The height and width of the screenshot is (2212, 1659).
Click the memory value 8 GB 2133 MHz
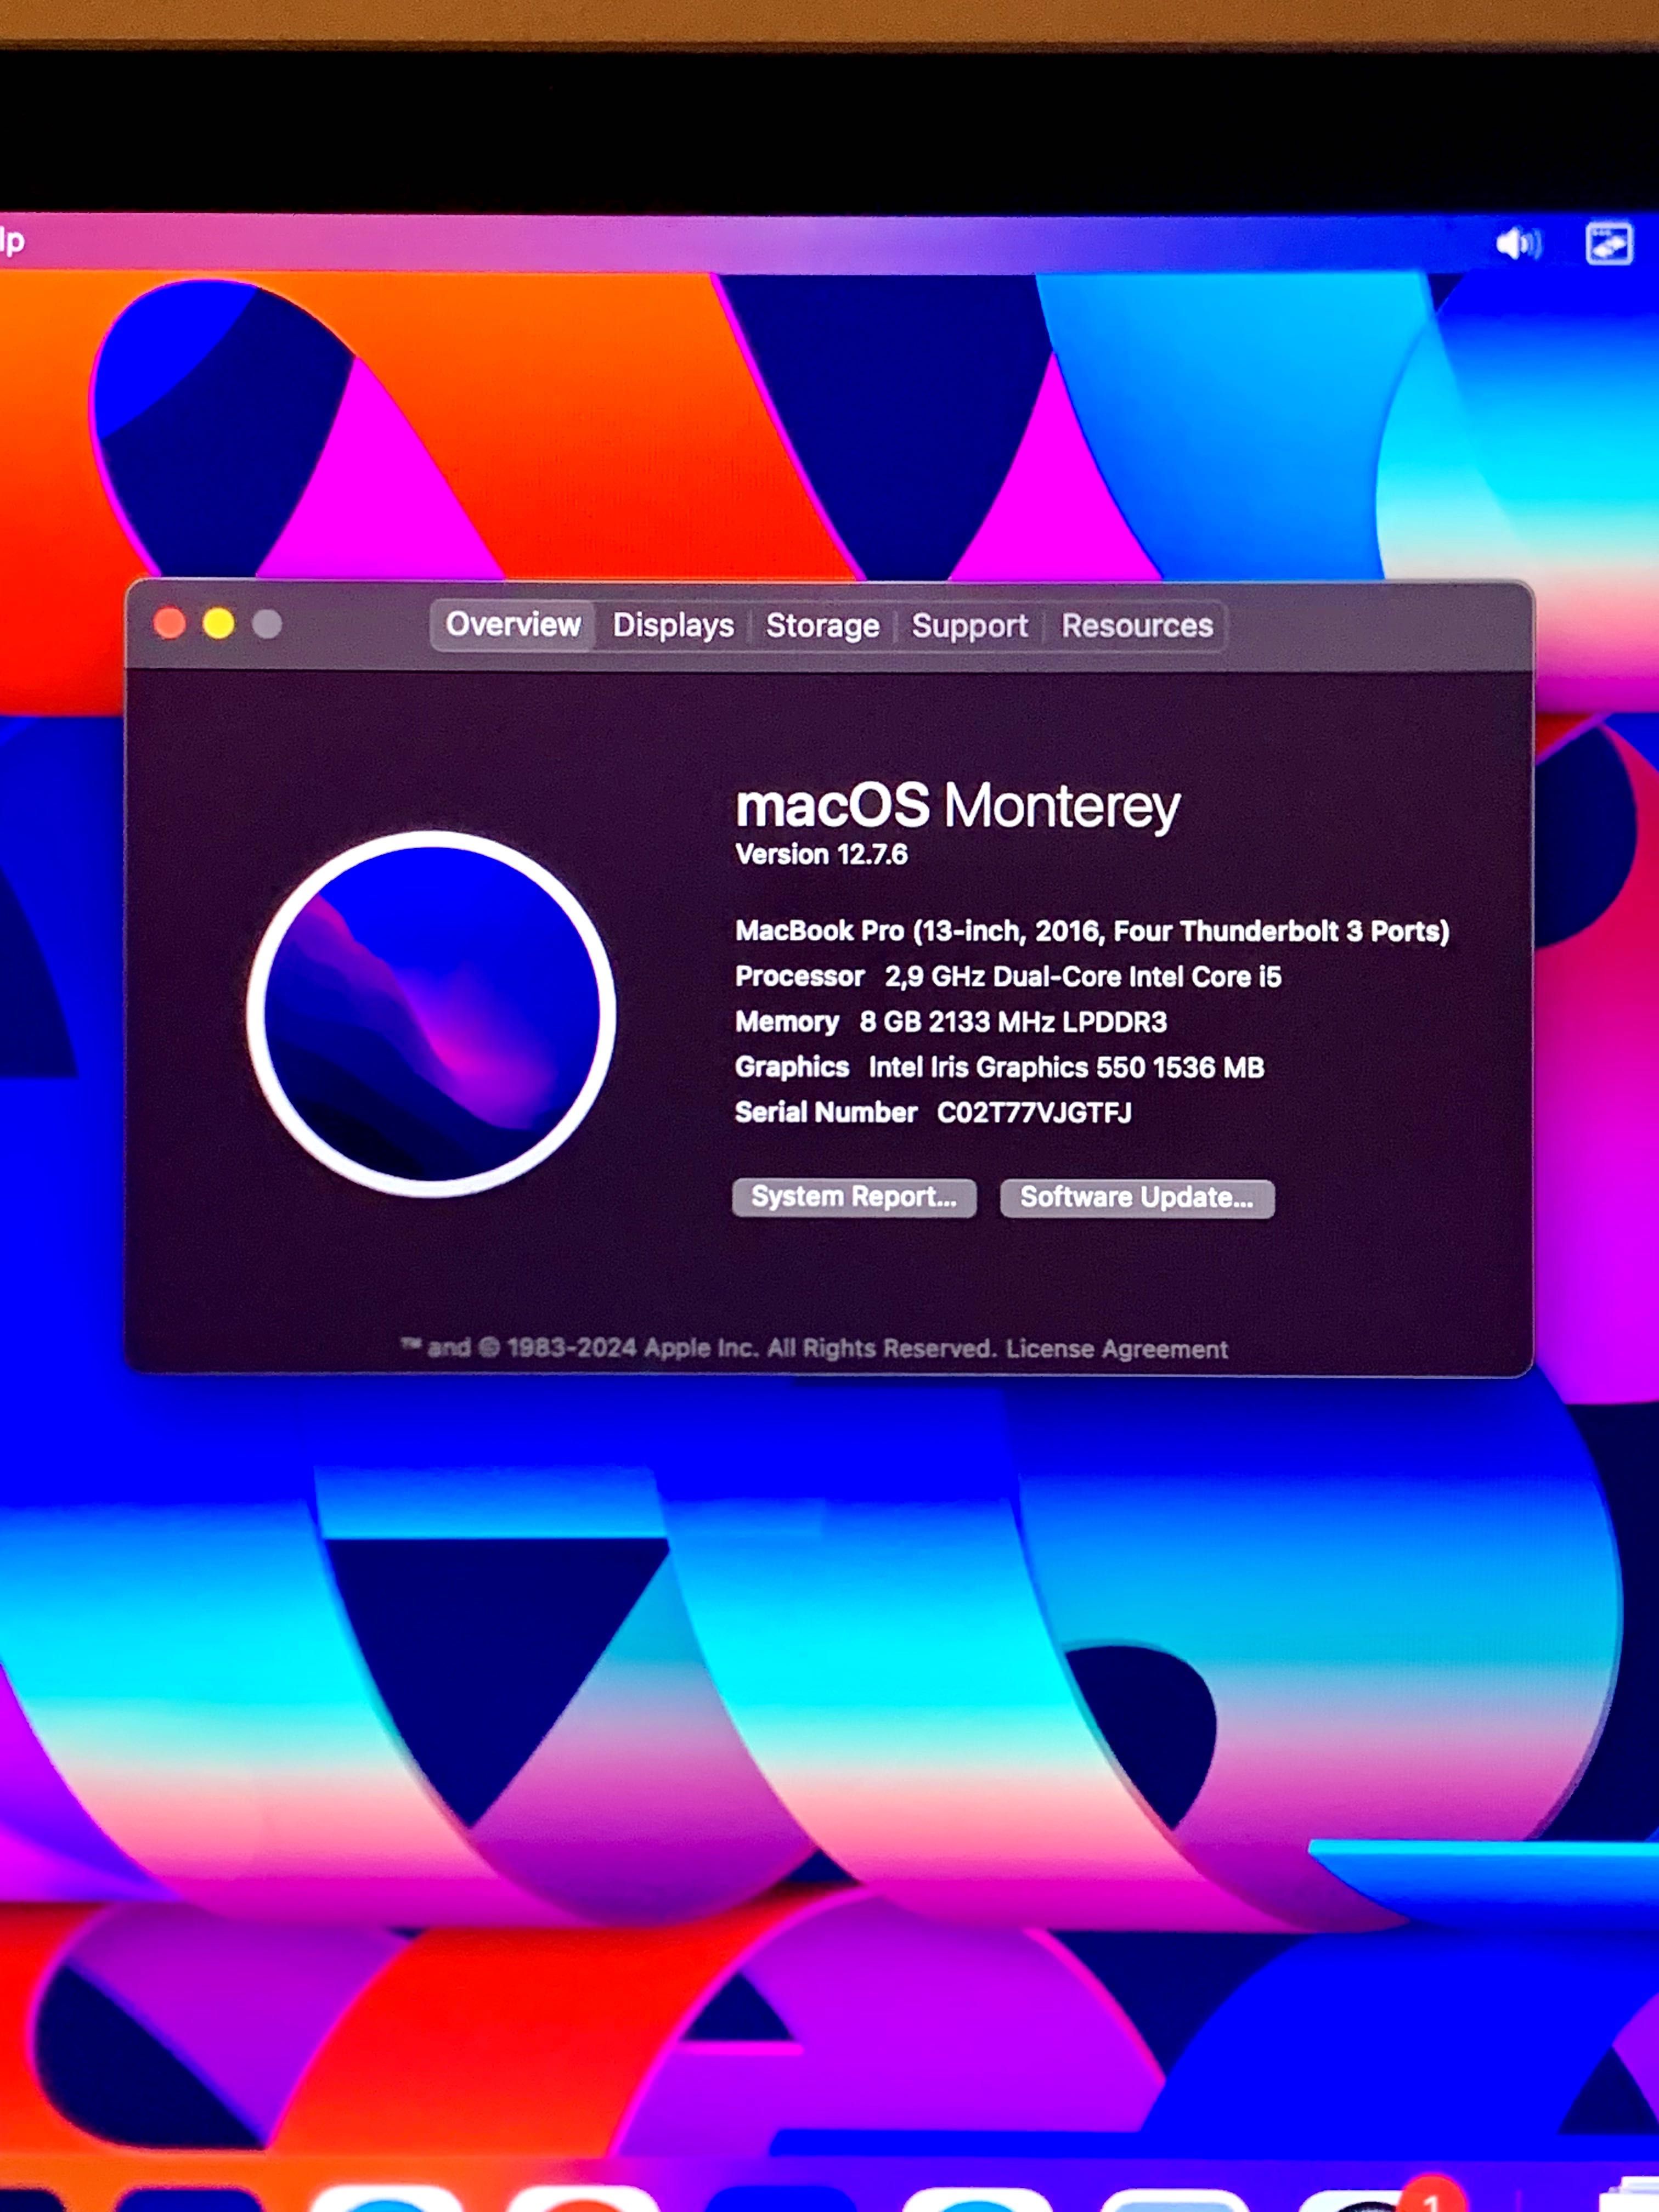pyautogui.click(x=1013, y=1022)
